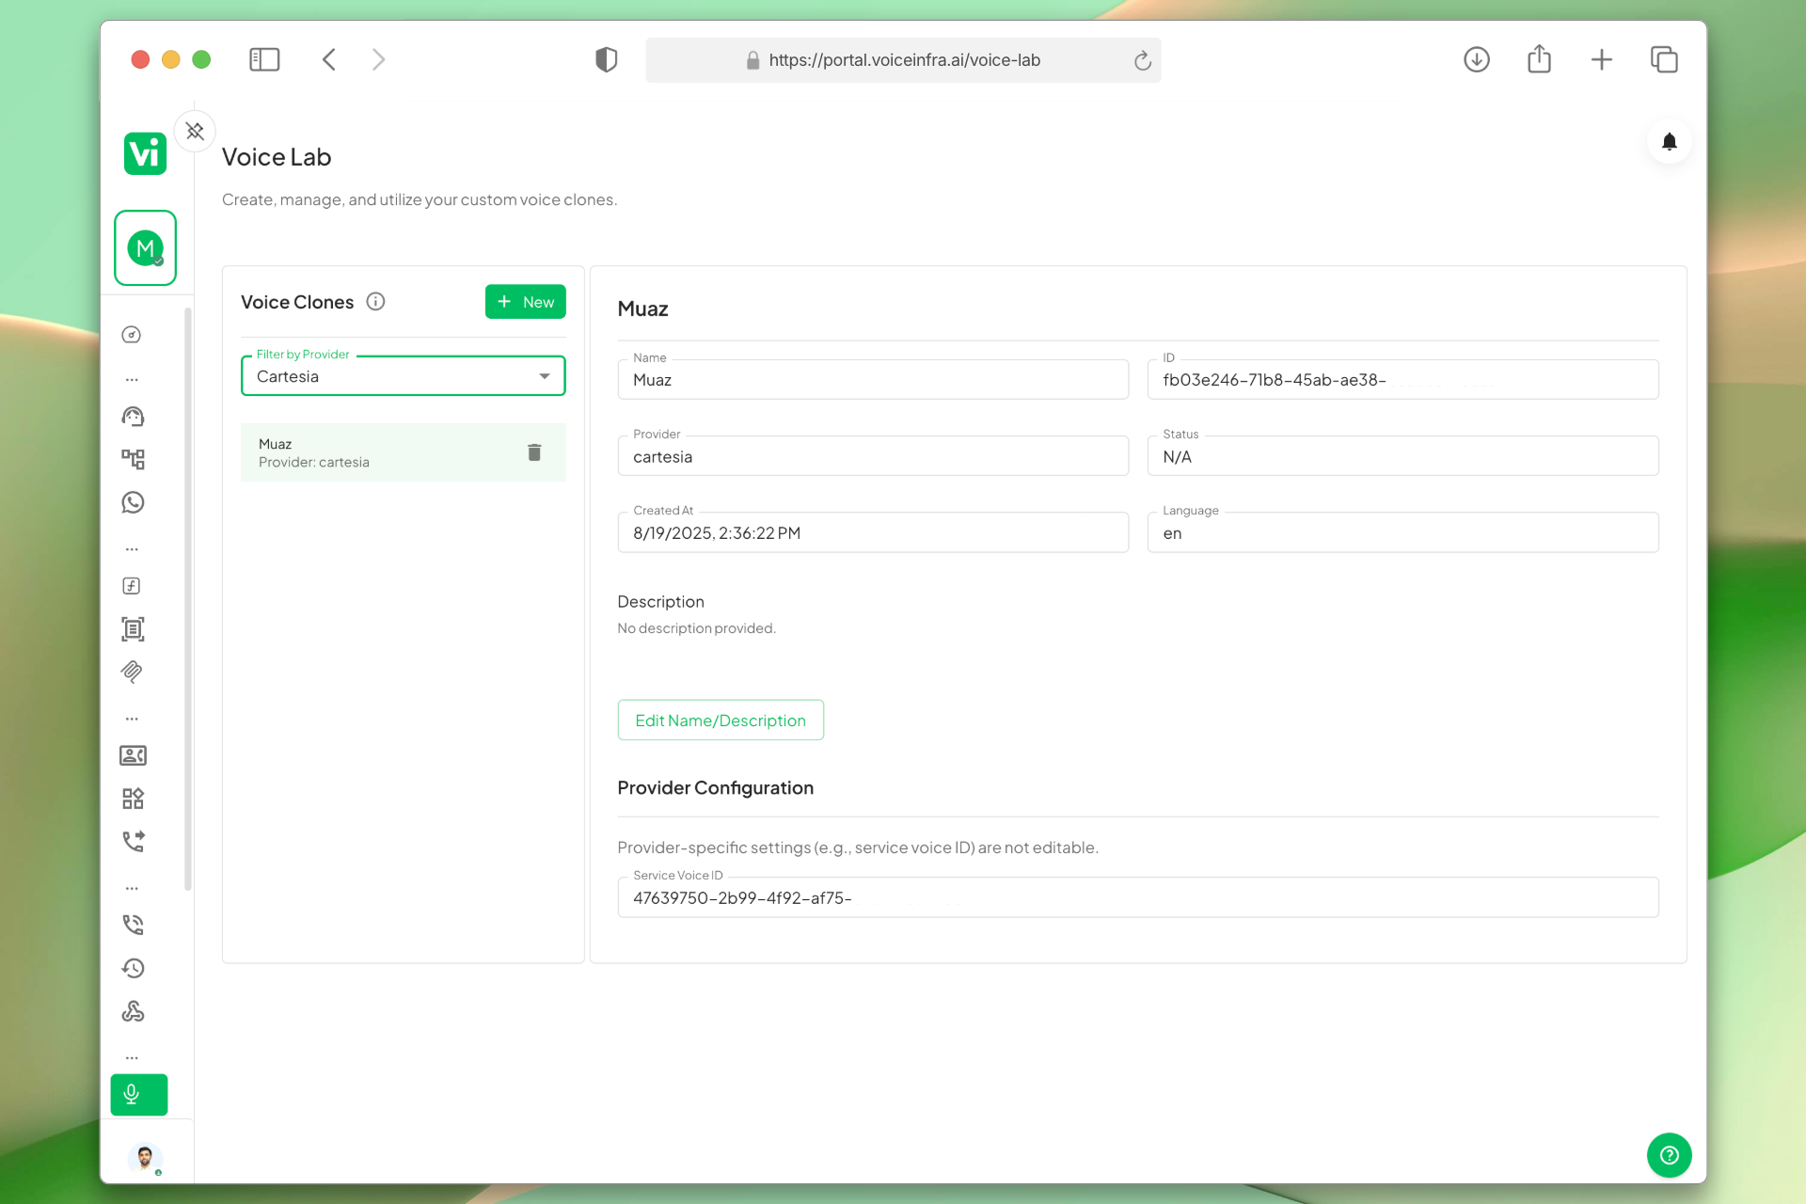The image size is (1806, 1204).
Task: Click the Created At date field
Action: [x=873, y=531]
